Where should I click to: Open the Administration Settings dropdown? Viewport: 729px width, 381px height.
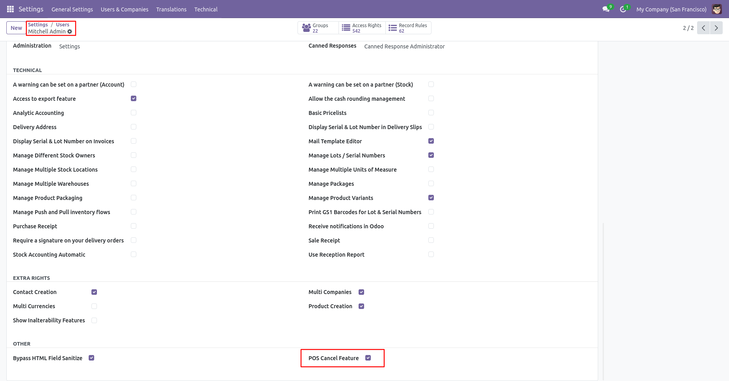click(70, 46)
